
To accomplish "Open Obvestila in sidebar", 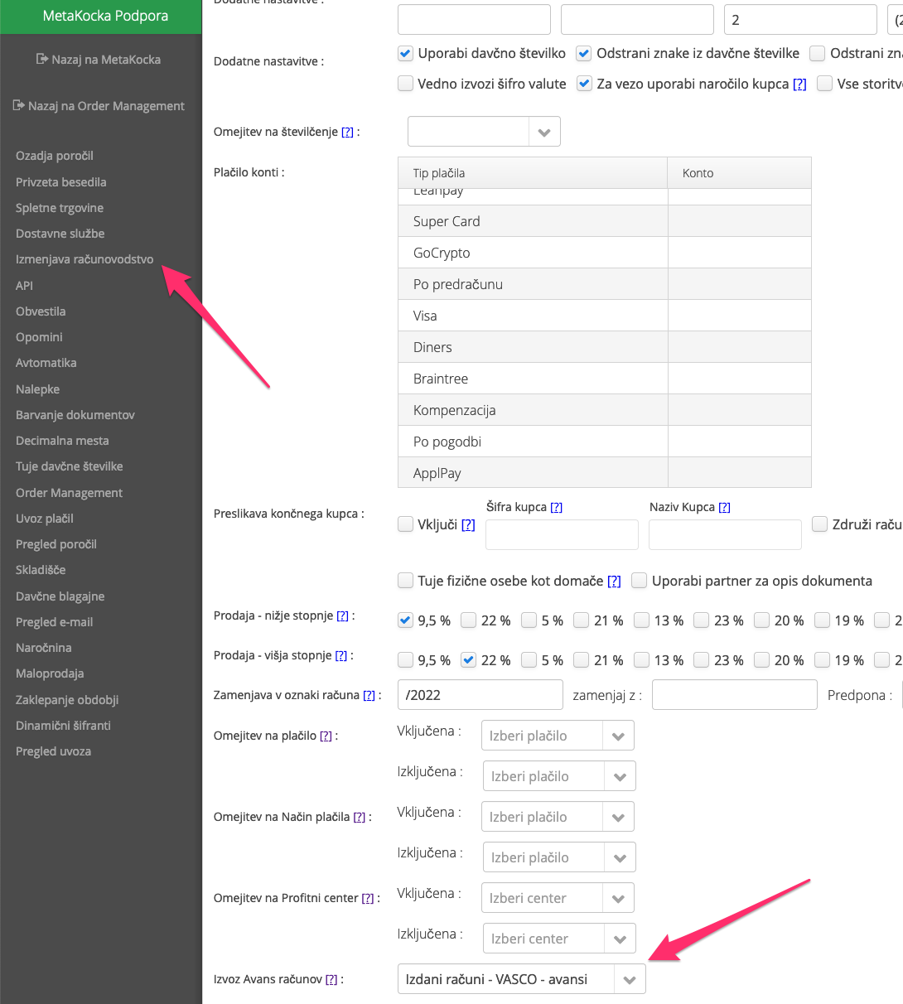I will pos(41,311).
